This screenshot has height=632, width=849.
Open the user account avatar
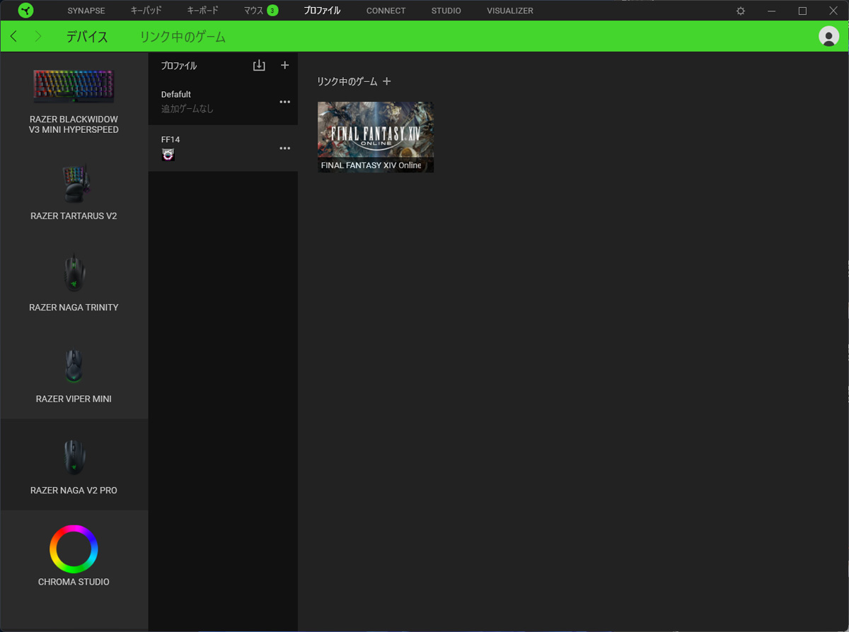click(828, 36)
